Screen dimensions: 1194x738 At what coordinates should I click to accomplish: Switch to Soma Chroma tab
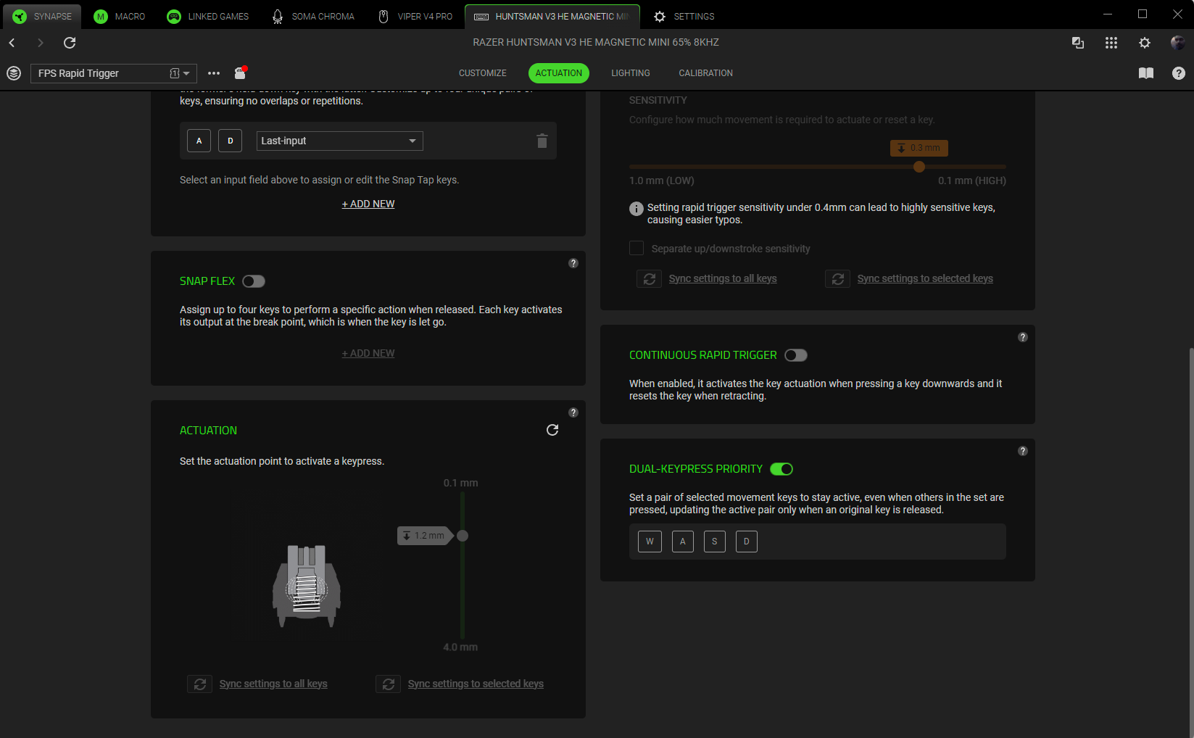[313, 16]
